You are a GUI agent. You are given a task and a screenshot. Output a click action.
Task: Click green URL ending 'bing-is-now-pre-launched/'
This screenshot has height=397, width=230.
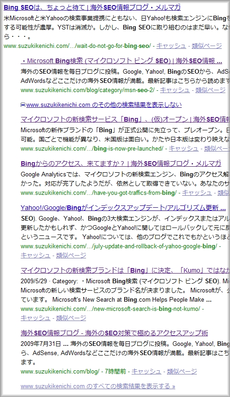(x=92, y=149)
